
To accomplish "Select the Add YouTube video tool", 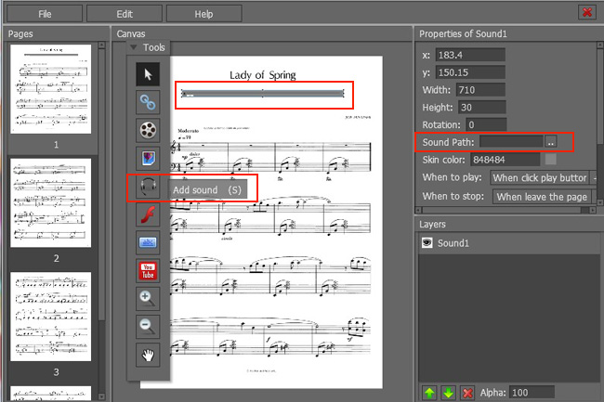I will (x=148, y=270).
